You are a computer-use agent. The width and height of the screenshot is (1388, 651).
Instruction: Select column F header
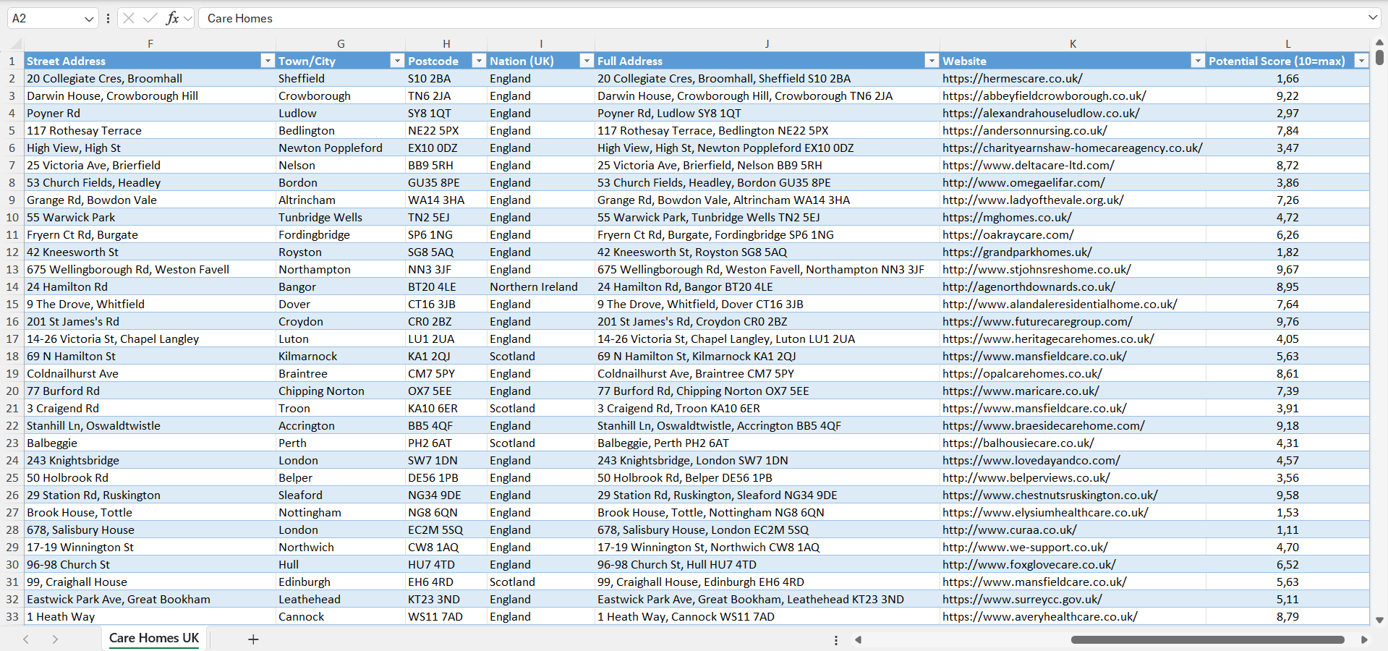(x=150, y=43)
